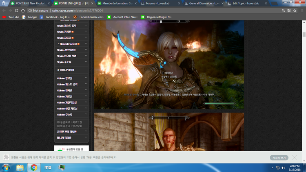Open File Explorer from the taskbar
Screen dimensions: 306x172
[20, 168]
